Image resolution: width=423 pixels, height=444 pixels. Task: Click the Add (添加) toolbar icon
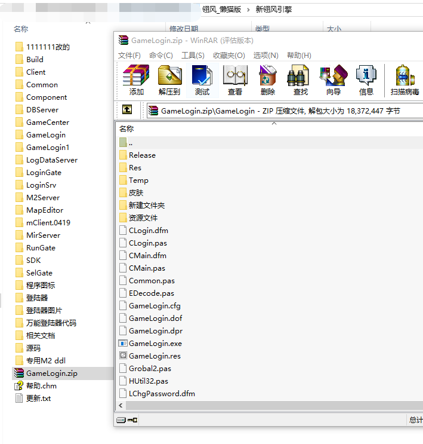(136, 80)
